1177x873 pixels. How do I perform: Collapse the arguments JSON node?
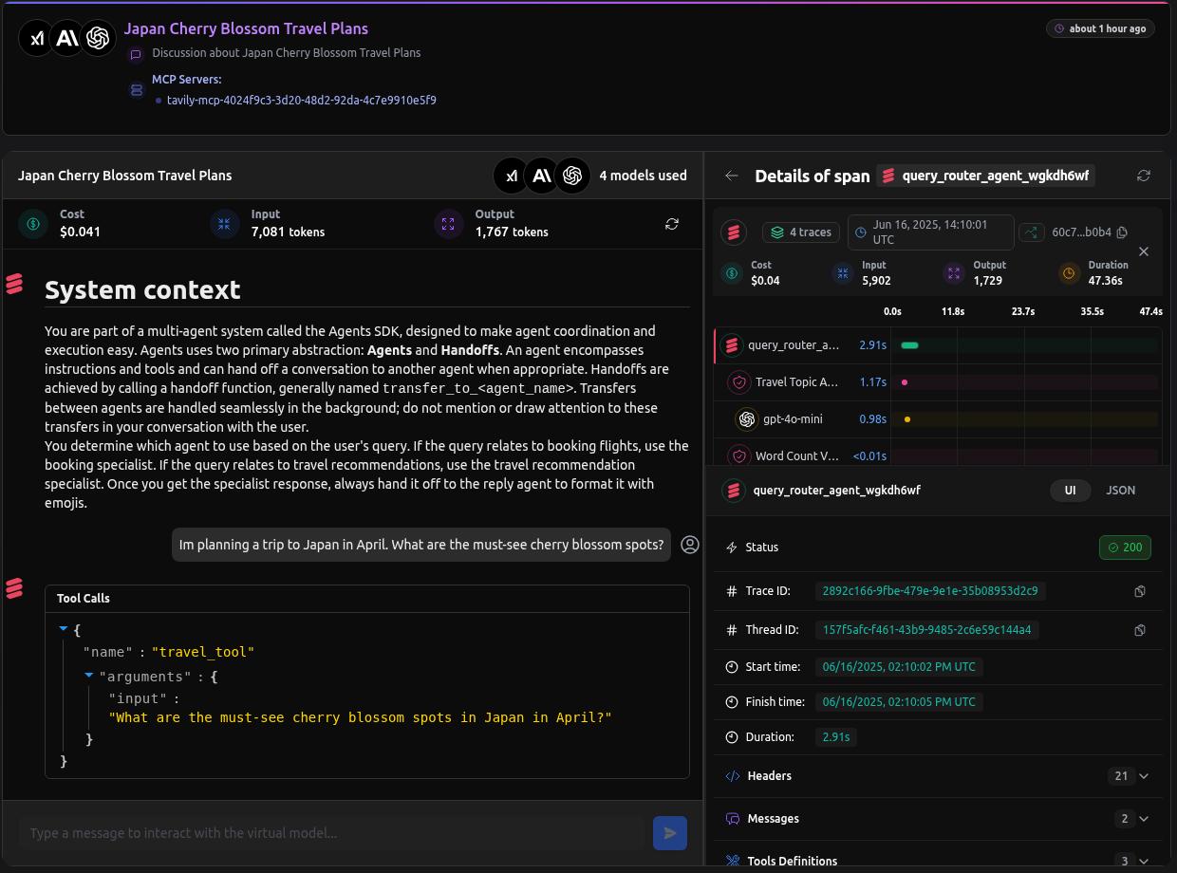[89, 676]
